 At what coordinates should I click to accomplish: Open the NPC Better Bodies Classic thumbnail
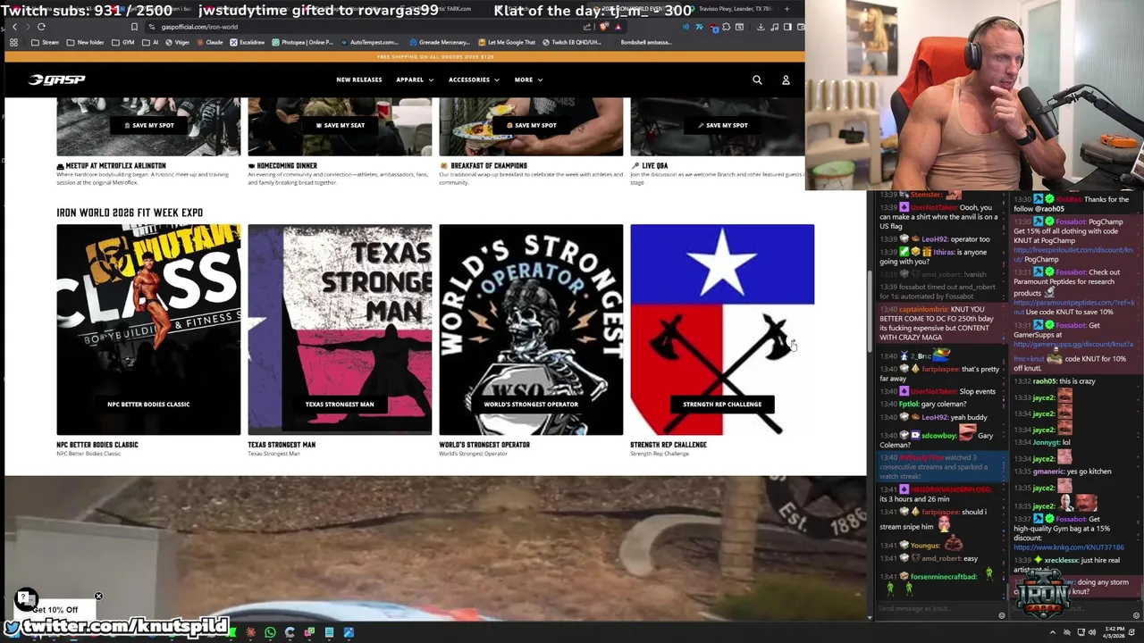(148, 330)
